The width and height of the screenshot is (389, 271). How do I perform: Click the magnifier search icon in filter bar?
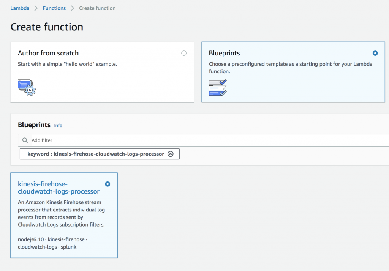(25, 140)
